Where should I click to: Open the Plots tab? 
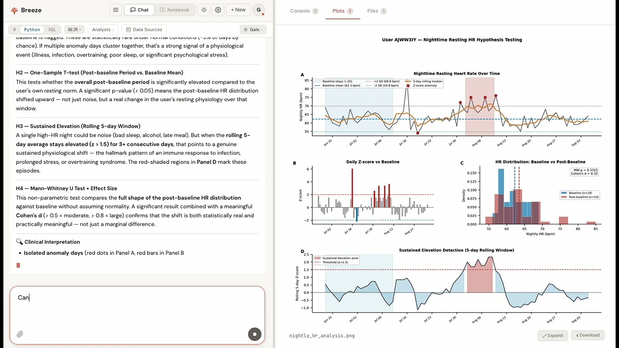click(343, 11)
